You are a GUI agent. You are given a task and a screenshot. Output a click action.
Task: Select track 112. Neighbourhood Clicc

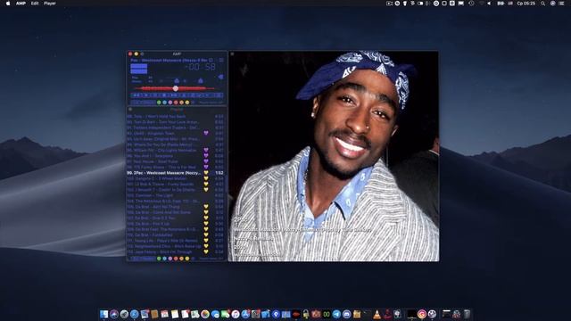(x=175, y=246)
